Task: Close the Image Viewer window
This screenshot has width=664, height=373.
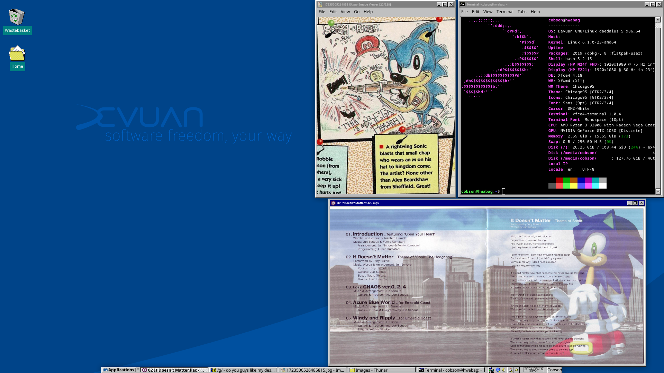Action: (451, 4)
